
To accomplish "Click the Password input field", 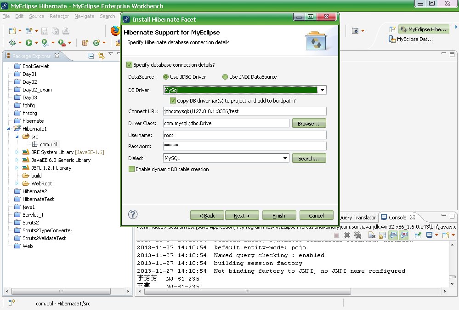I will tap(245, 146).
